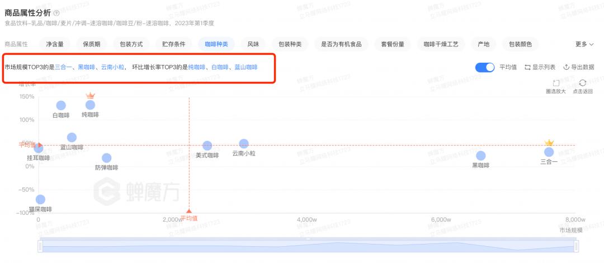Click the 美式咖啡 bubble on the chart

pyautogui.click(x=207, y=145)
